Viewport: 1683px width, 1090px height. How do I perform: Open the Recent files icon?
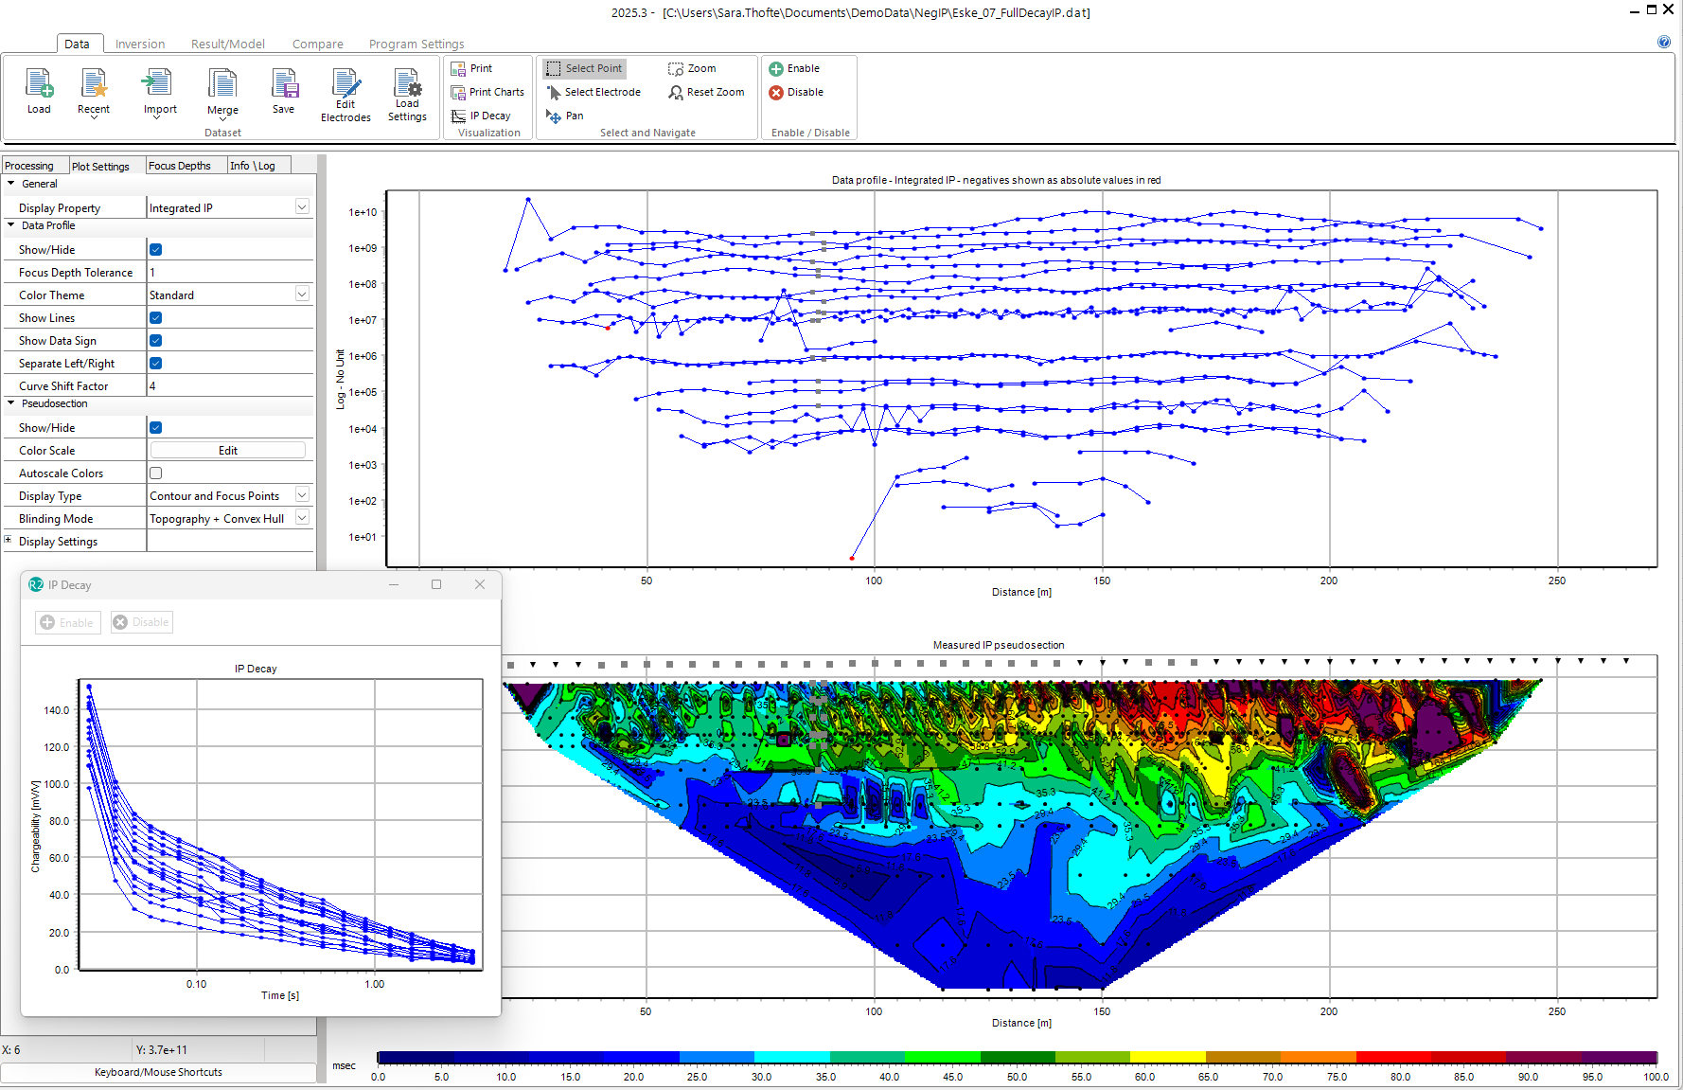click(x=94, y=84)
